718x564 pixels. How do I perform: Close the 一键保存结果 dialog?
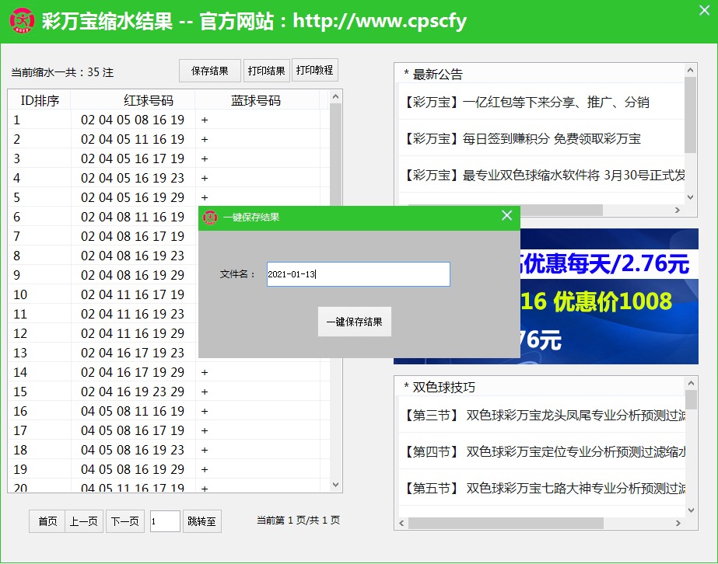[x=506, y=216]
